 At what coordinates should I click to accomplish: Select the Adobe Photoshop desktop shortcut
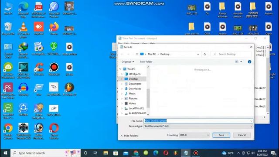pos(39,132)
